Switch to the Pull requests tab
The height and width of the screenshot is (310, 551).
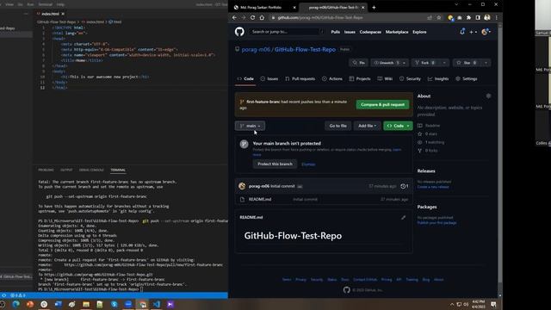coord(300,78)
